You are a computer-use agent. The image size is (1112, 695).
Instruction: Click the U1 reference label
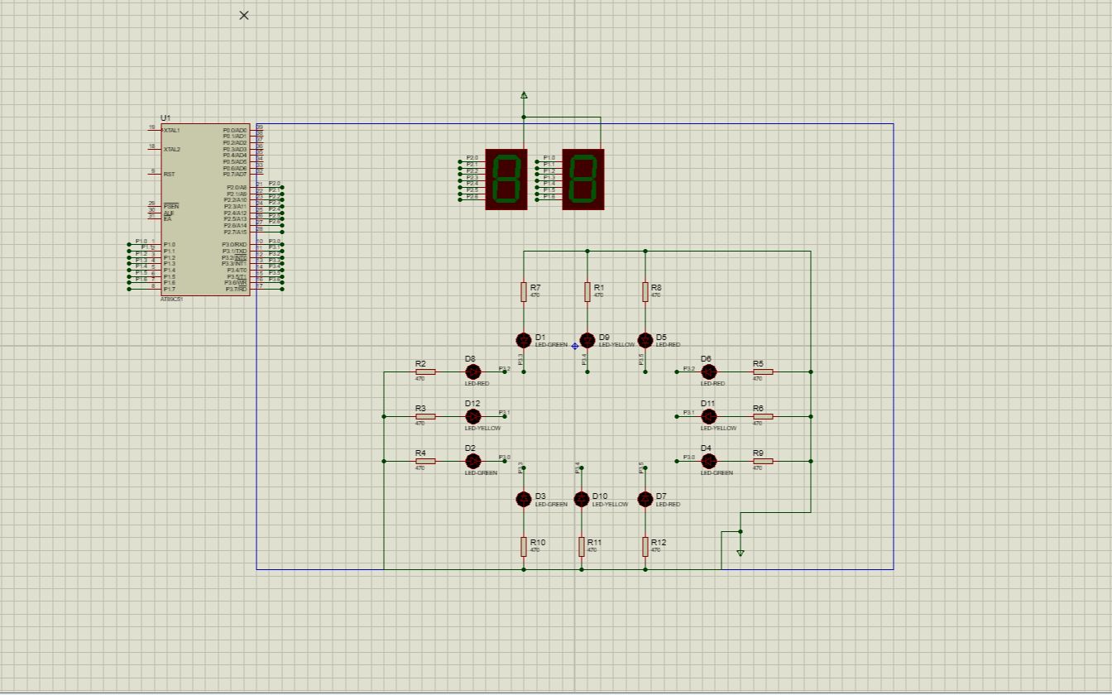[165, 118]
